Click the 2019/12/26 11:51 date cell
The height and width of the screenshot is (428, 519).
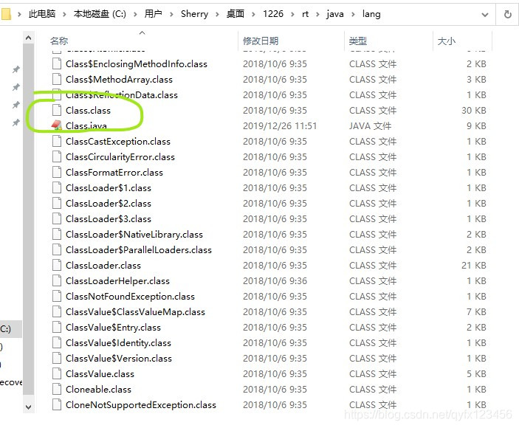(x=280, y=125)
